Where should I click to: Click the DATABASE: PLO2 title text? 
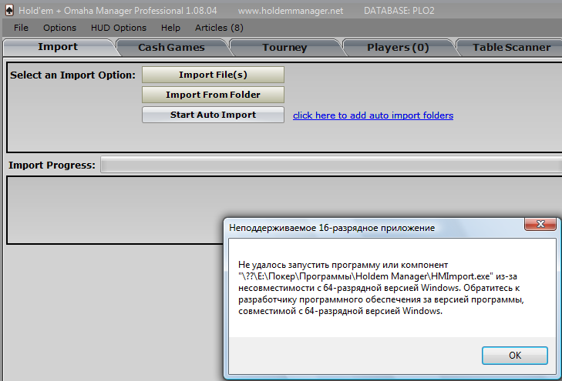[399, 11]
